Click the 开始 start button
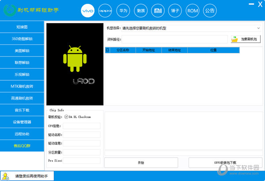The height and width of the screenshot is (181, 265). click(141, 162)
